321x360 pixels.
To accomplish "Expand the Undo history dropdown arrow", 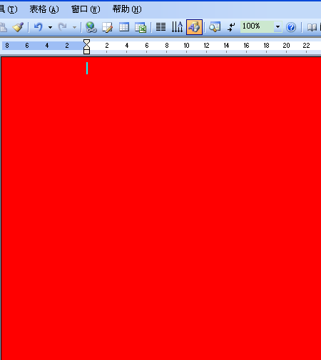I will click(50, 27).
